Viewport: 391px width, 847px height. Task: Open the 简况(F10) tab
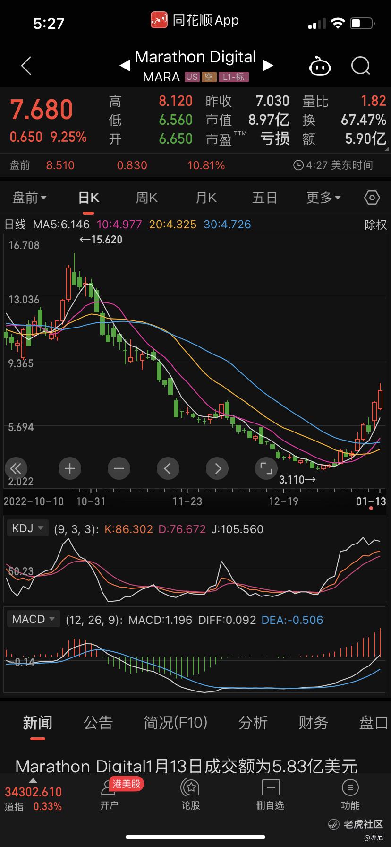176,723
